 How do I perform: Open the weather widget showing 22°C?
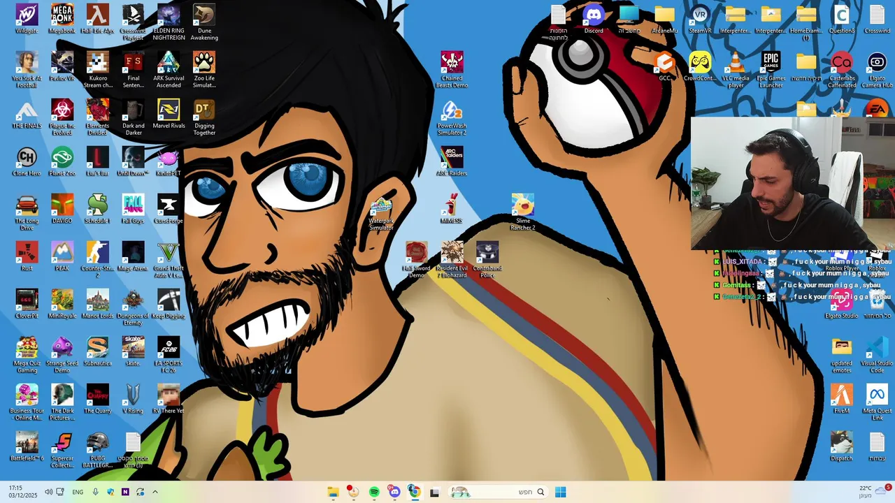873,492
